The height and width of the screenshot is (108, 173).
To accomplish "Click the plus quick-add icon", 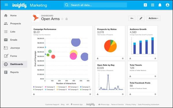I will point(145,5).
